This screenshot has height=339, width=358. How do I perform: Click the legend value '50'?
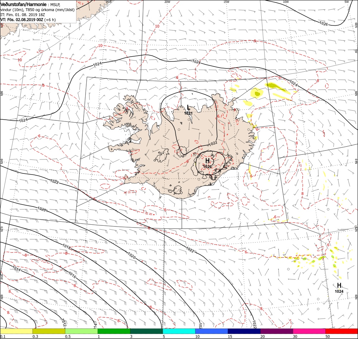click(x=328, y=336)
